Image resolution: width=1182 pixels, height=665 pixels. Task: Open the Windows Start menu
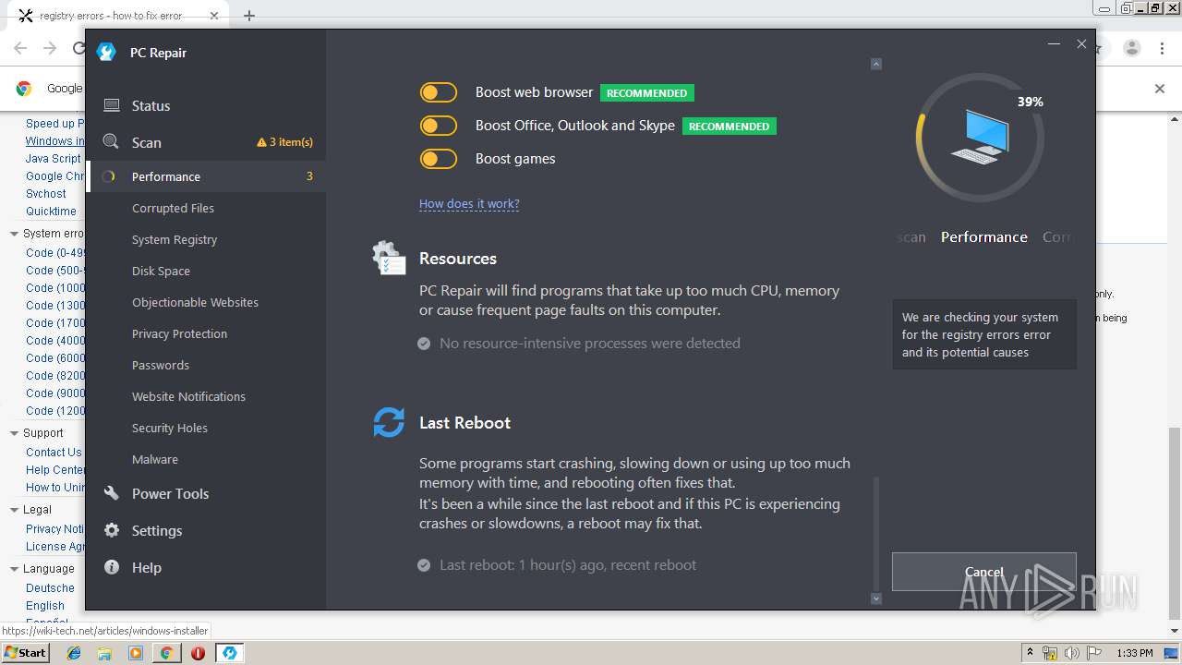(x=26, y=652)
